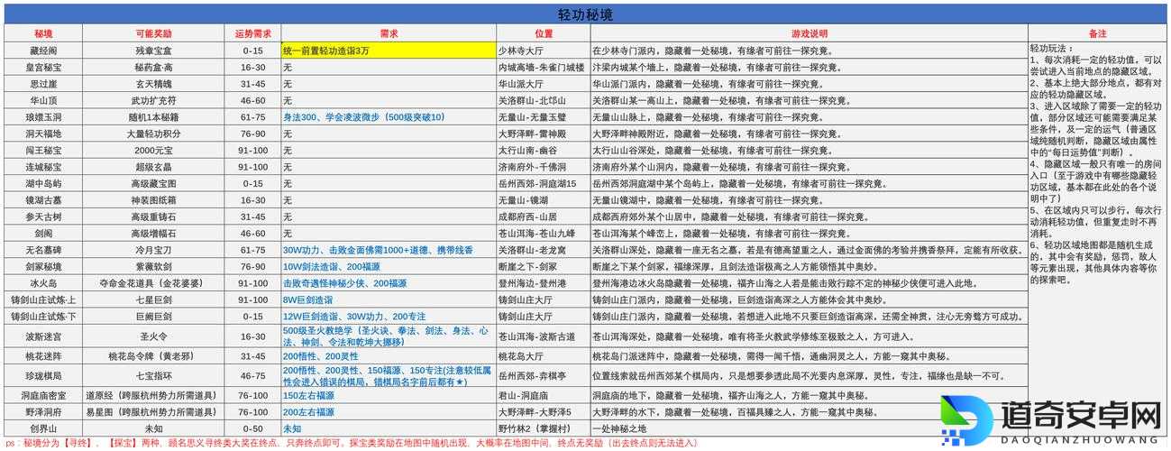1171x451 pixels.
Task: Select the 秘境 column header
Action: tap(43, 33)
